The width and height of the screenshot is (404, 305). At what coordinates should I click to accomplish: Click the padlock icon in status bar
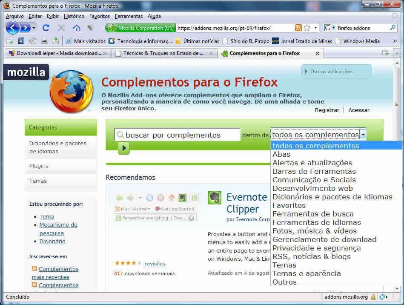click(x=373, y=297)
